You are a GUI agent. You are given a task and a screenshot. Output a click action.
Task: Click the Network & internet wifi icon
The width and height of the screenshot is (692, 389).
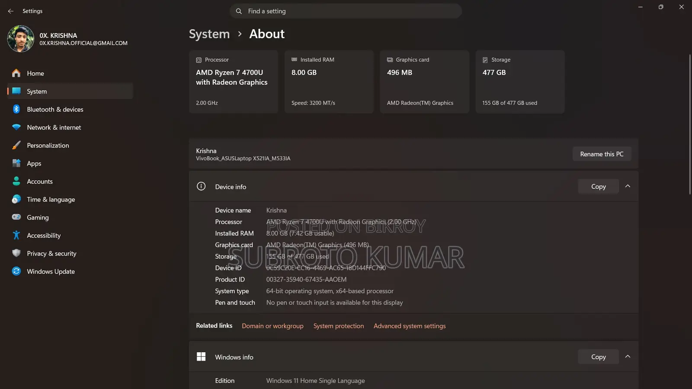pos(16,127)
